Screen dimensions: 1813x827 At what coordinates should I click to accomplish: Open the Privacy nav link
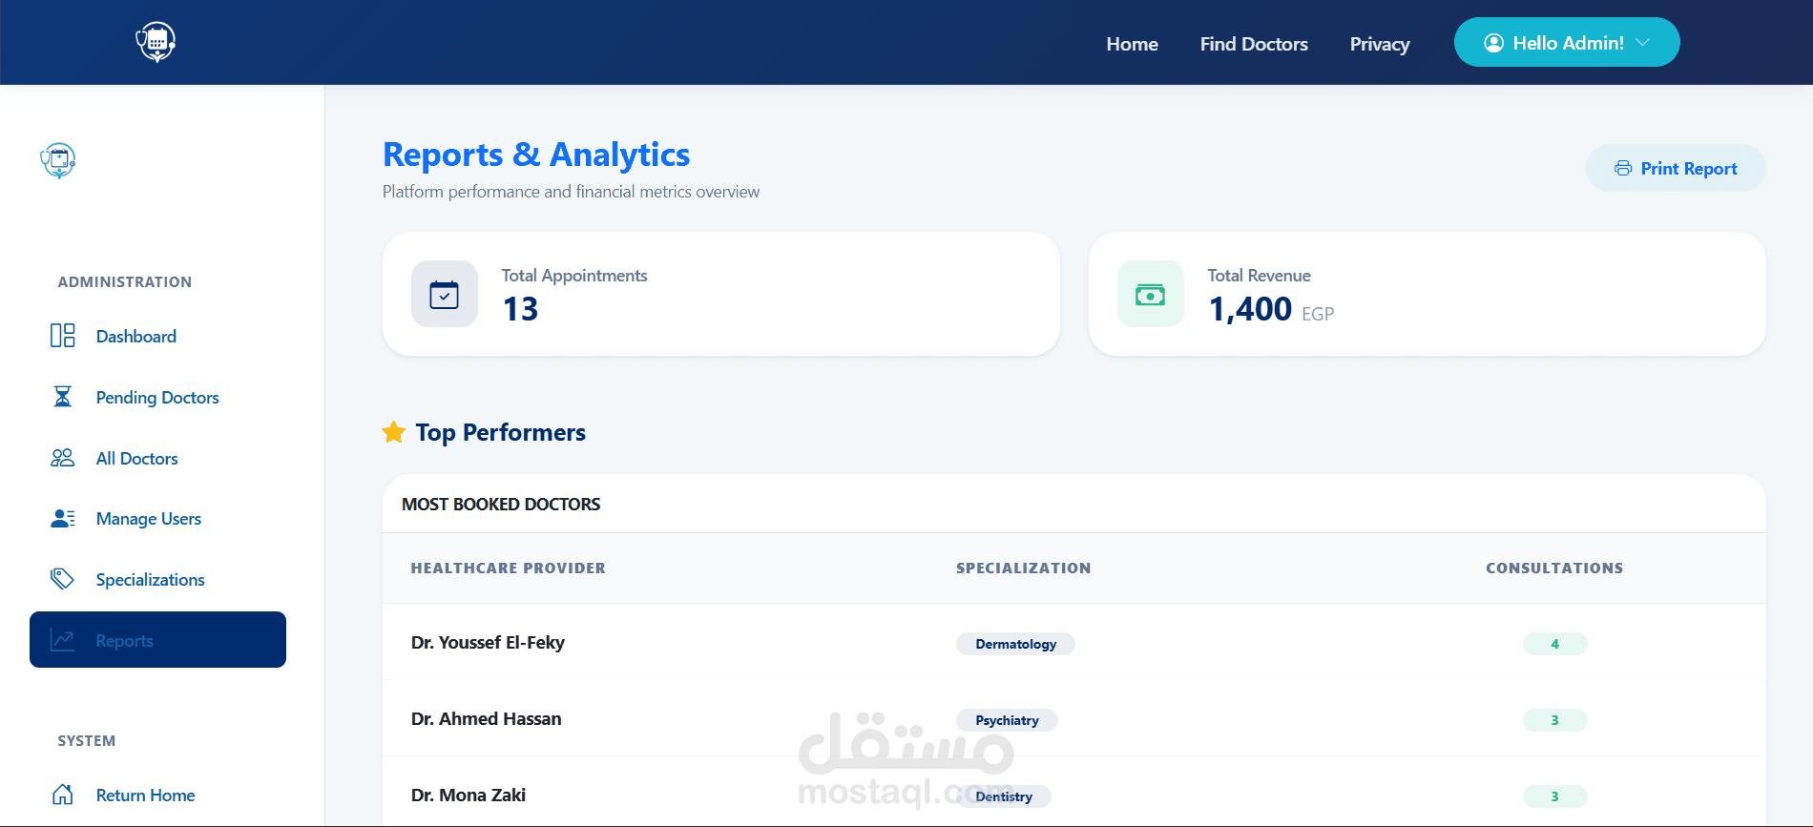(1380, 44)
